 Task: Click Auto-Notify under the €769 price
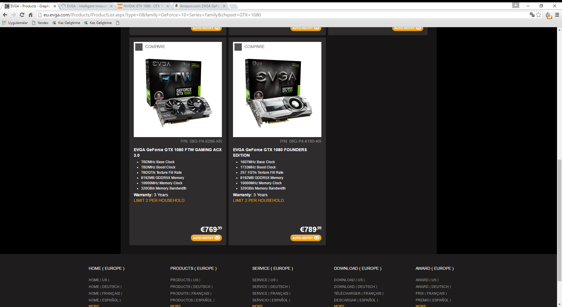[206, 238]
